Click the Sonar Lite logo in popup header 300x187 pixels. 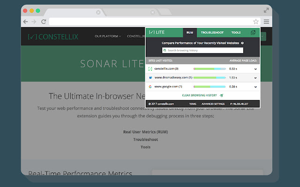click(x=157, y=32)
